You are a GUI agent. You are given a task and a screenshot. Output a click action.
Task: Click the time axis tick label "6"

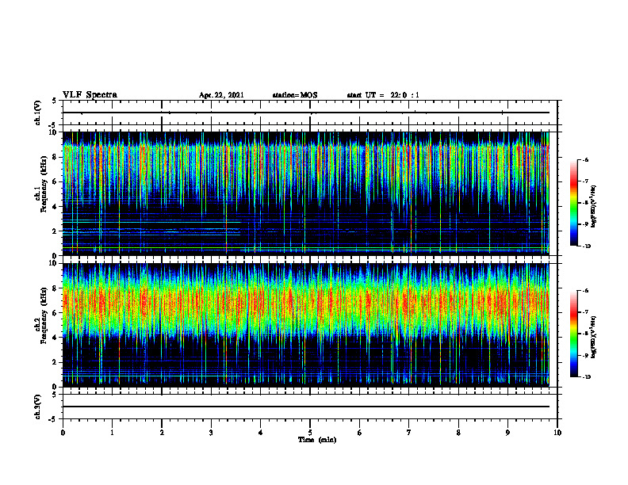[360, 433]
